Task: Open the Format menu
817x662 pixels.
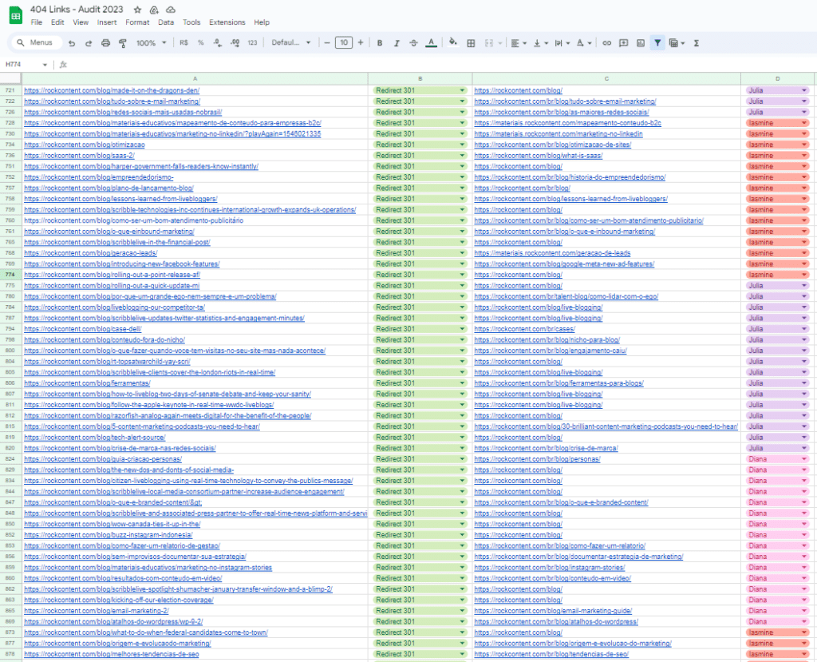Action: [137, 22]
